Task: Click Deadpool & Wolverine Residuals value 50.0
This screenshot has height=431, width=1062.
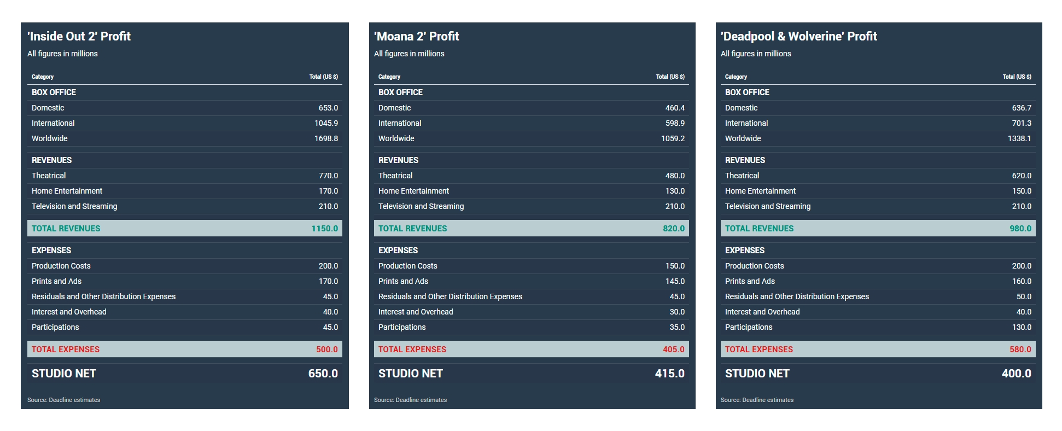Action: [1024, 296]
